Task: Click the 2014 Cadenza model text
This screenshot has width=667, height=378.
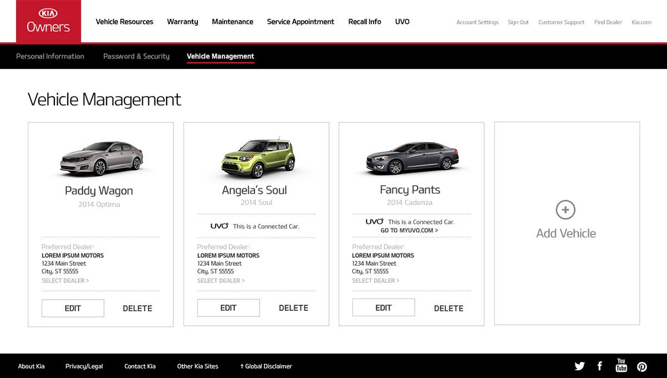Action: tap(410, 202)
